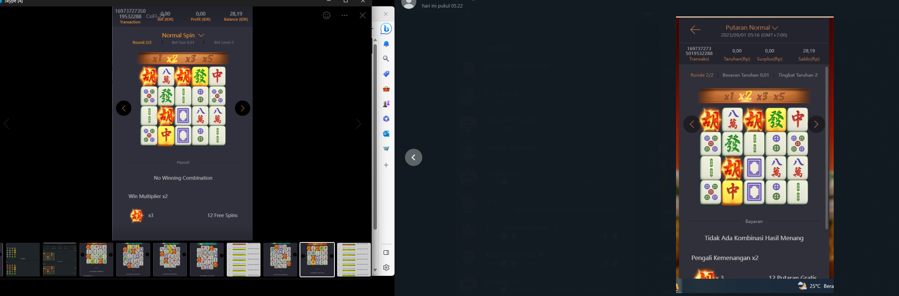Click the black left arrow beside the Skype mahjong grid
Image resolution: width=899 pixels, height=296 pixels.
tap(123, 108)
